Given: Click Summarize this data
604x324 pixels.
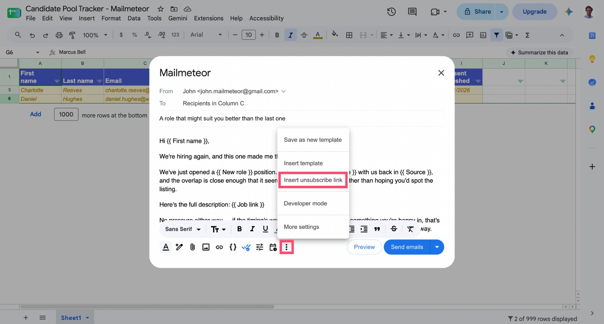Looking at the screenshot, I should (540, 52).
